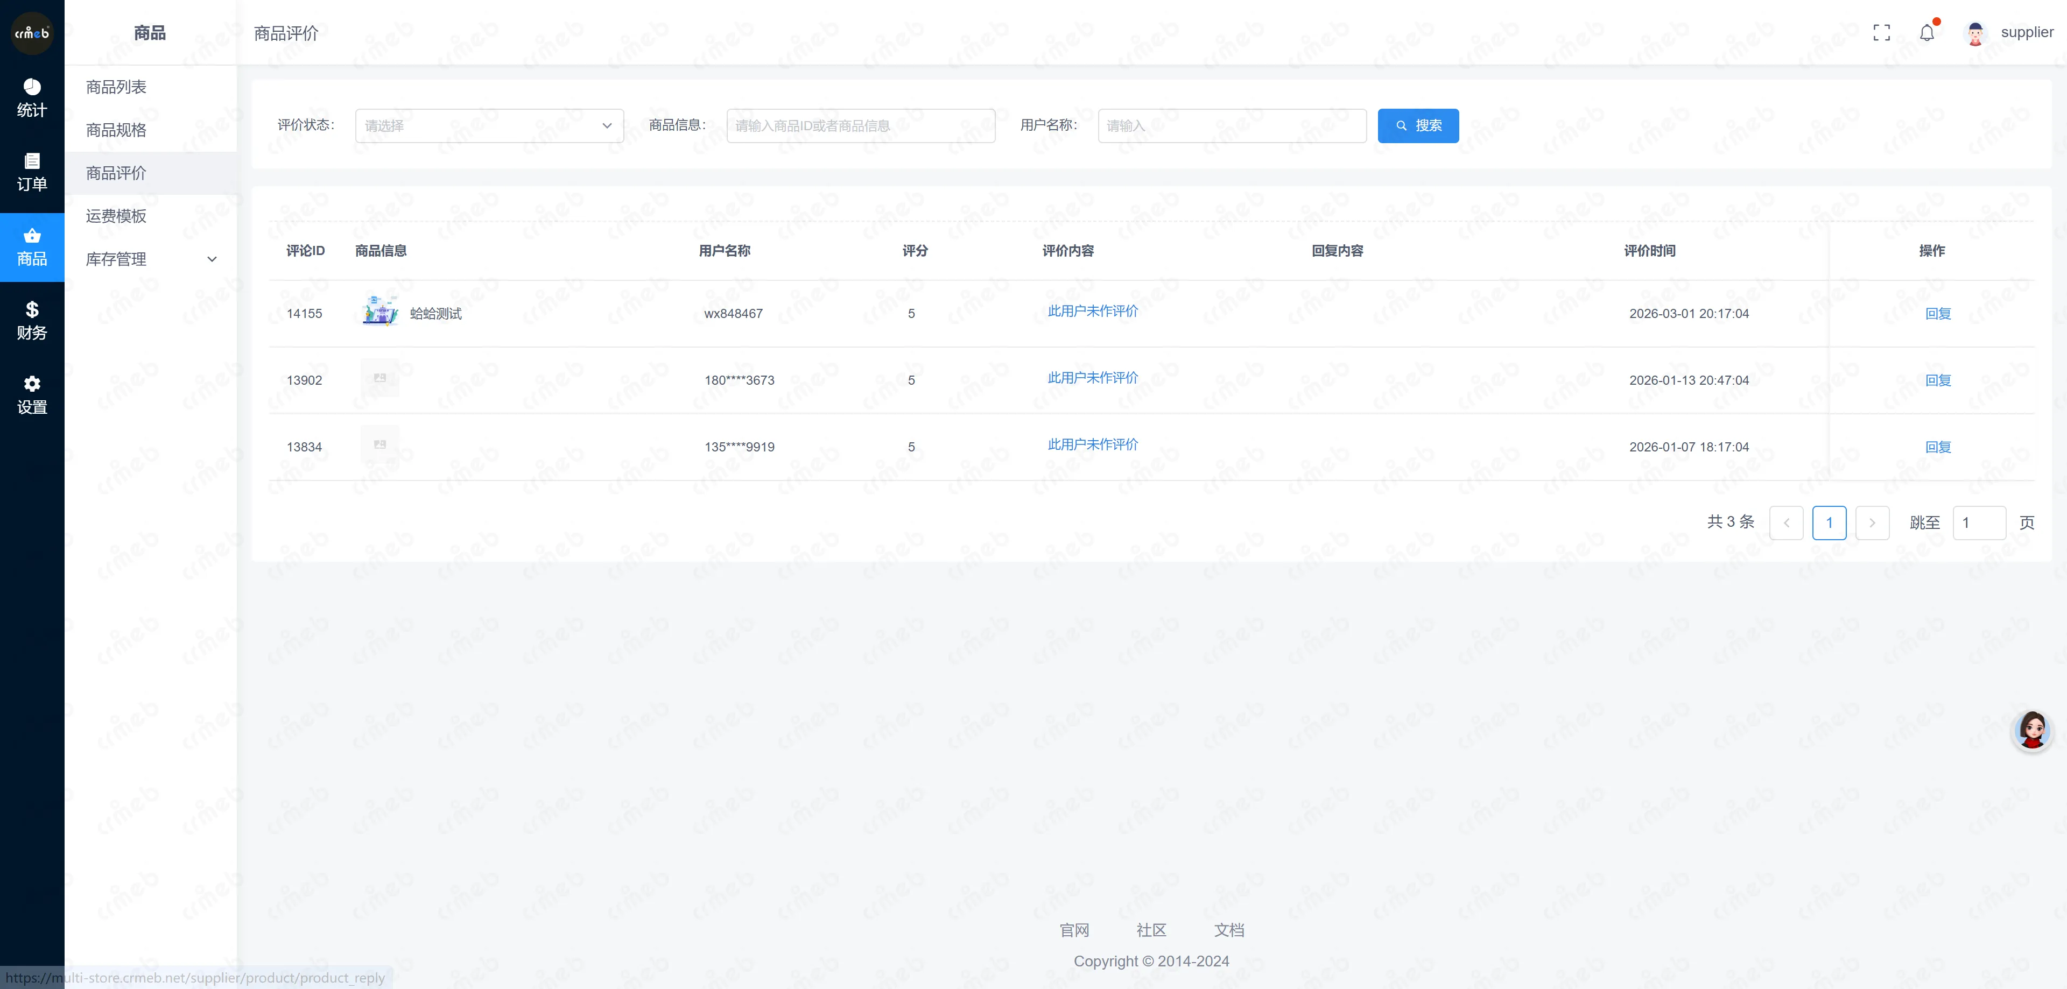Click timestamp 2026-01-13 20:47:04
The image size is (2067, 989).
1689,380
